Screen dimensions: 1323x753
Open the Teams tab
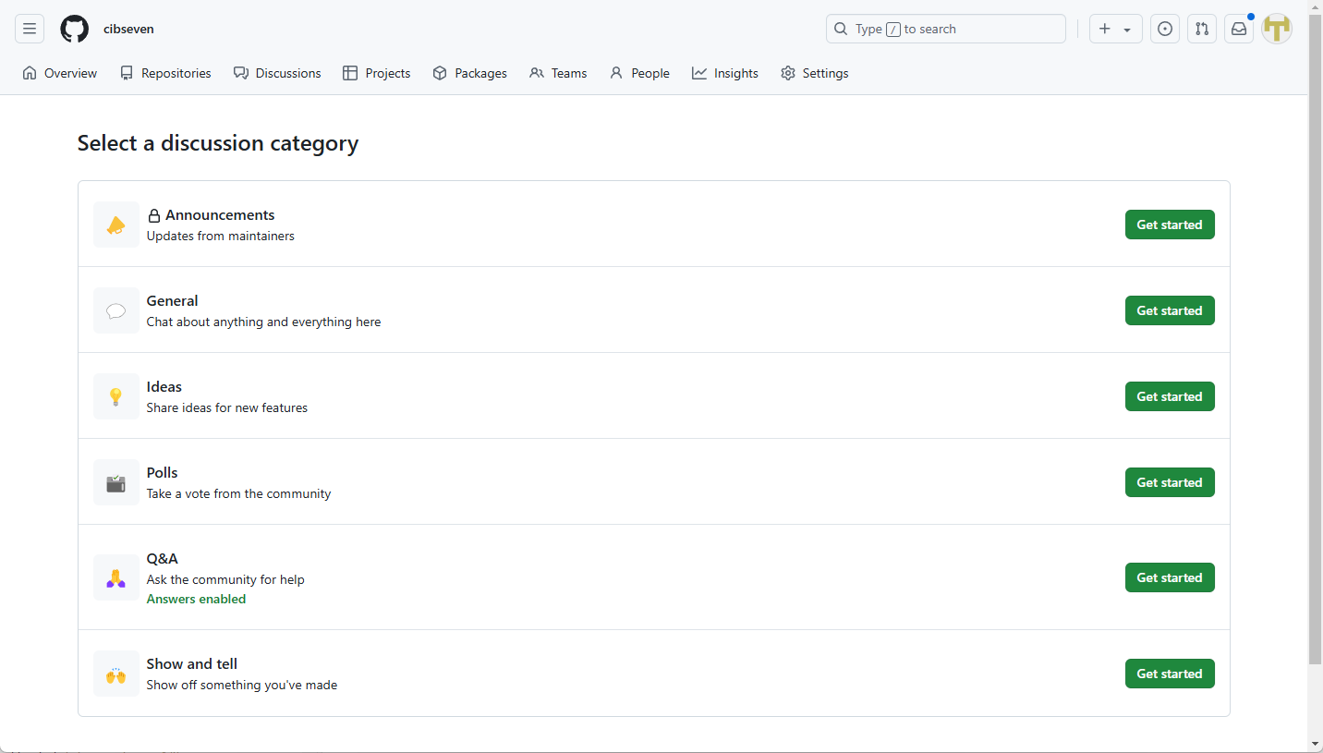(x=558, y=73)
